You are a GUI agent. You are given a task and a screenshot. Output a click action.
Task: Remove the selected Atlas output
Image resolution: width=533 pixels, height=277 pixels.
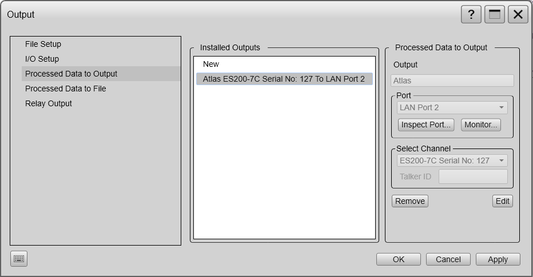[410, 201]
